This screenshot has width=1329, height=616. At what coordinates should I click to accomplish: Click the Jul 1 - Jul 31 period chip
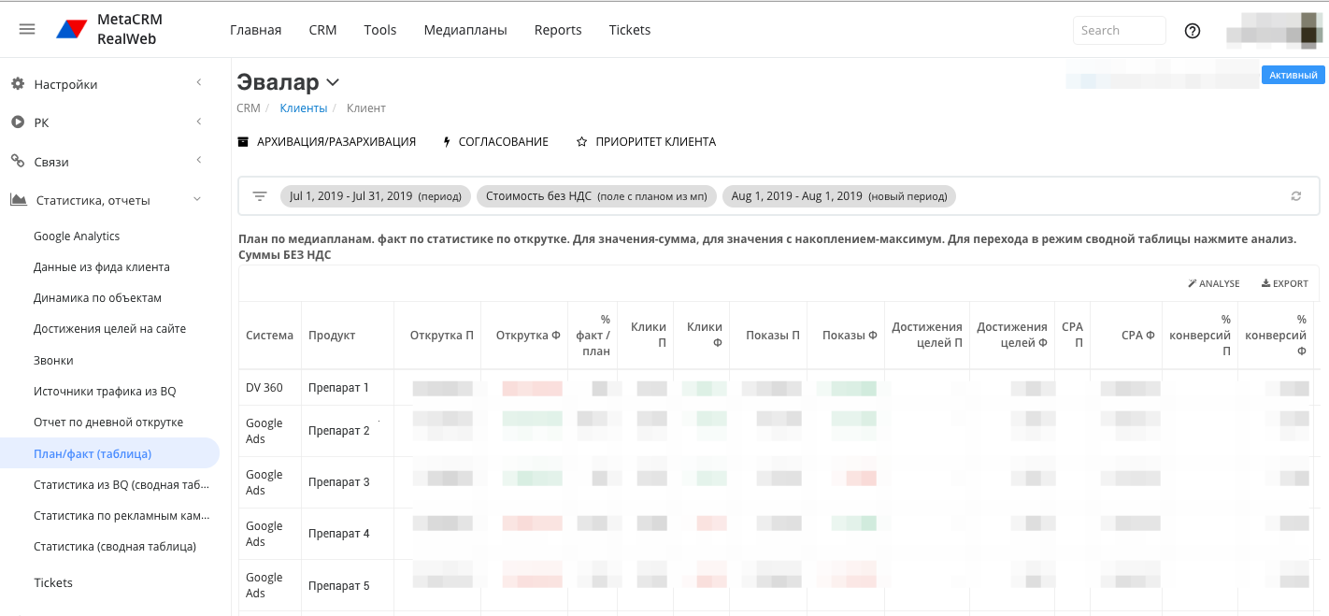pyautogui.click(x=376, y=196)
